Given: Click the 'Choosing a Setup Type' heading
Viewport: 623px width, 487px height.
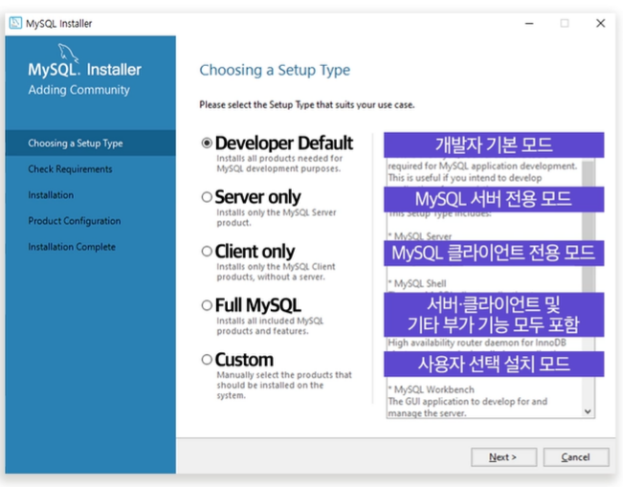Looking at the screenshot, I should 275,70.
